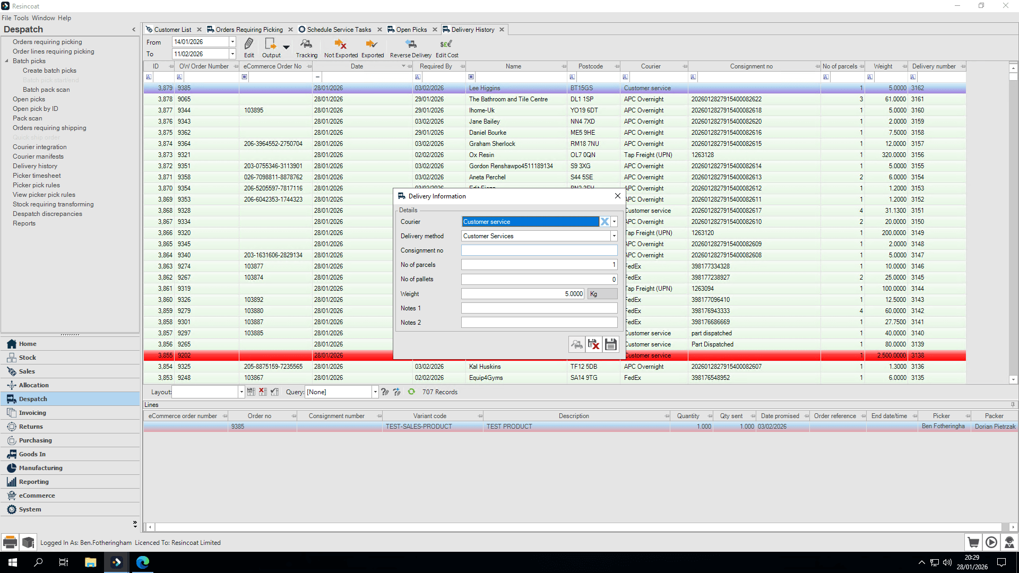Click the Edit paperclip toolbar icon

click(x=249, y=44)
